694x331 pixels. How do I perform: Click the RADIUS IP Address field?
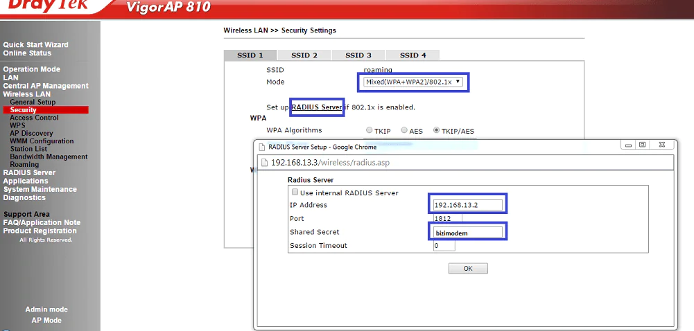468,204
